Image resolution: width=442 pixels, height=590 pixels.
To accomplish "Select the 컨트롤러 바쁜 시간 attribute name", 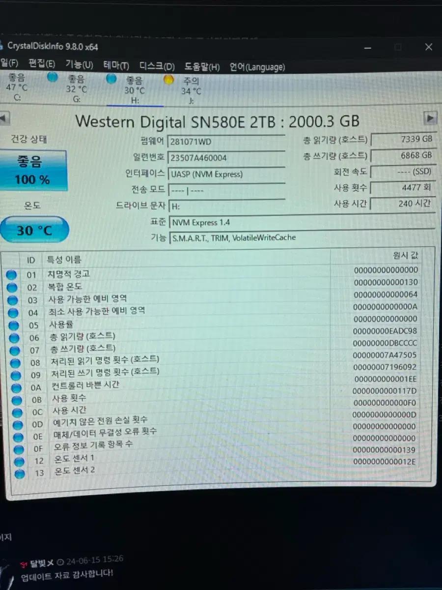I will [85, 385].
